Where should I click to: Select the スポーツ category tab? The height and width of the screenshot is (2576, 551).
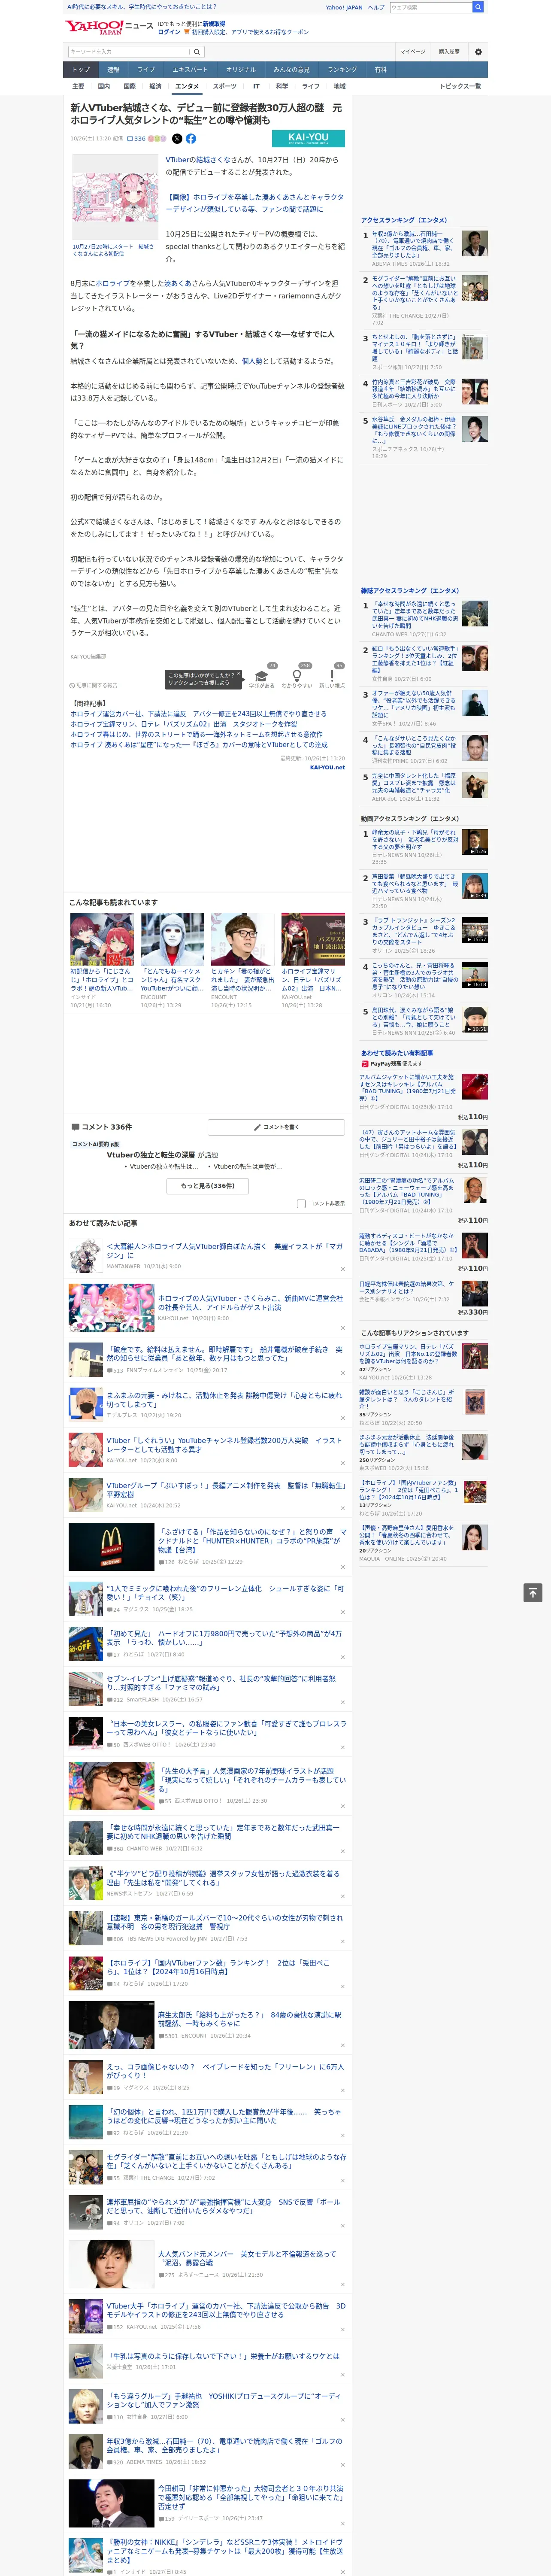(x=224, y=86)
